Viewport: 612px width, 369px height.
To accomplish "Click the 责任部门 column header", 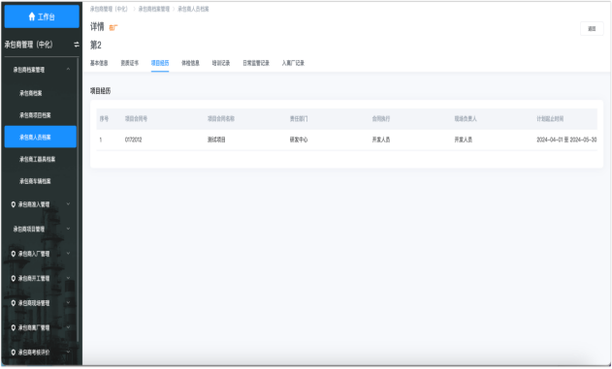I will coord(299,119).
